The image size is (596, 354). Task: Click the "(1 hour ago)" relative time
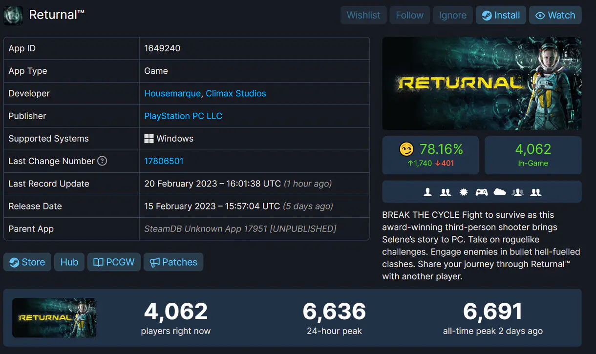(x=308, y=184)
